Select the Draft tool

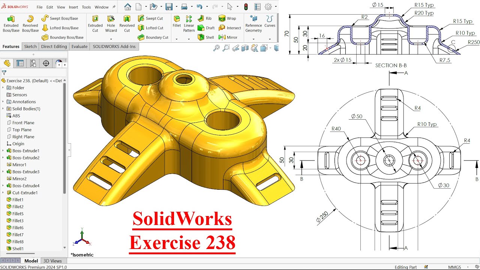click(x=206, y=28)
